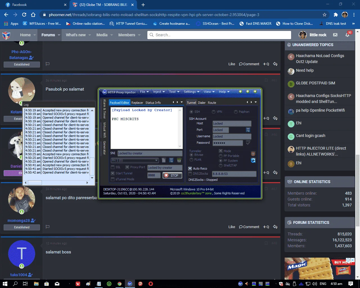Toggle the SSL checkbox
Screen dimensions: 360x288
tap(112, 167)
